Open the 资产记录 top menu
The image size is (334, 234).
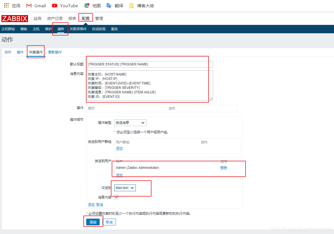click(x=55, y=18)
